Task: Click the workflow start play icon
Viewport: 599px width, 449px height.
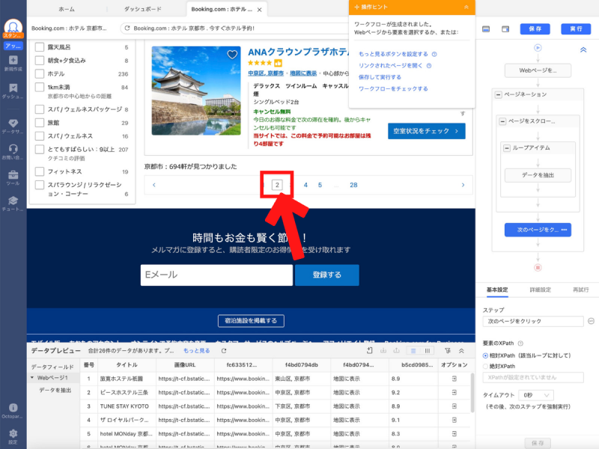Action: (x=538, y=48)
